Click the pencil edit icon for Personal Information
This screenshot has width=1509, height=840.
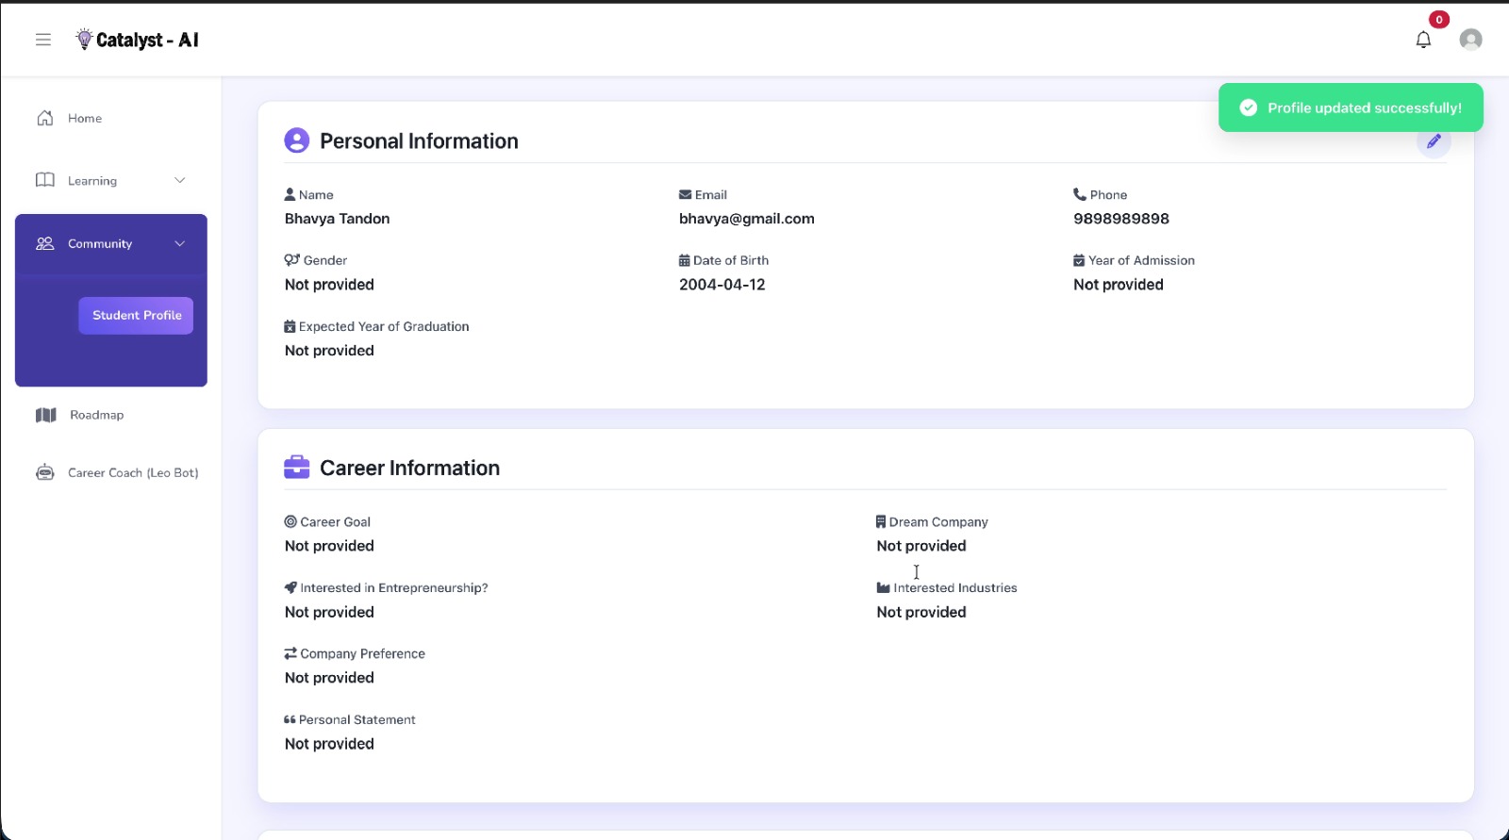point(1434,141)
